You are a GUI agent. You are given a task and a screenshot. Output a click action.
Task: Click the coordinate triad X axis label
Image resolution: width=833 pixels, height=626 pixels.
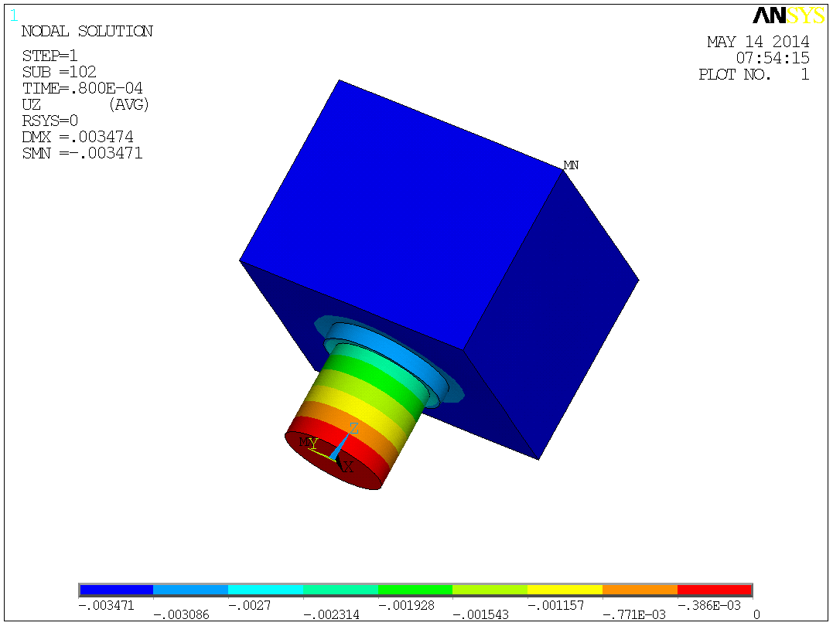348,467
